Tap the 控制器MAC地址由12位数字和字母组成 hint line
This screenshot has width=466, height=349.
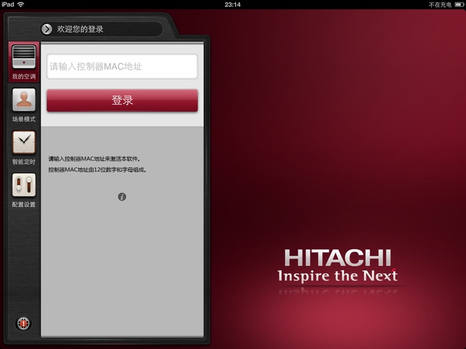pyautogui.click(x=98, y=170)
